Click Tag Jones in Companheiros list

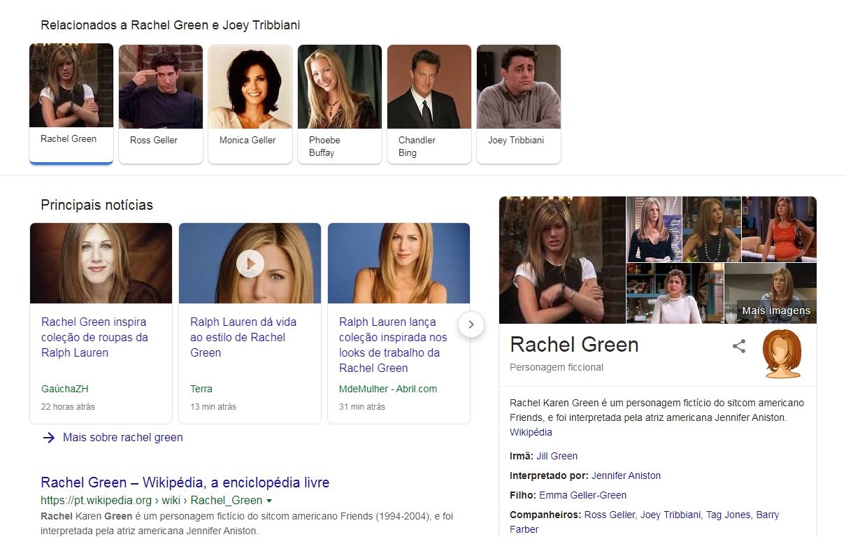728,515
